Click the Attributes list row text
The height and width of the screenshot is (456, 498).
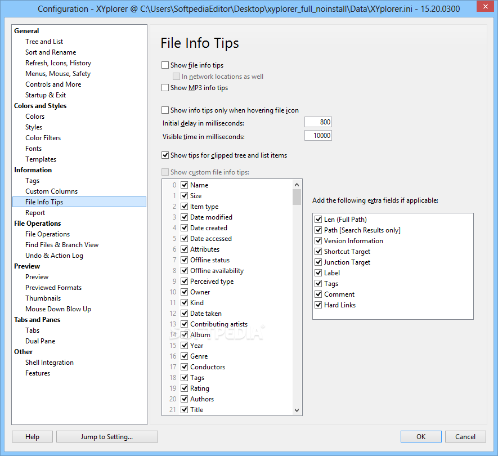point(205,249)
